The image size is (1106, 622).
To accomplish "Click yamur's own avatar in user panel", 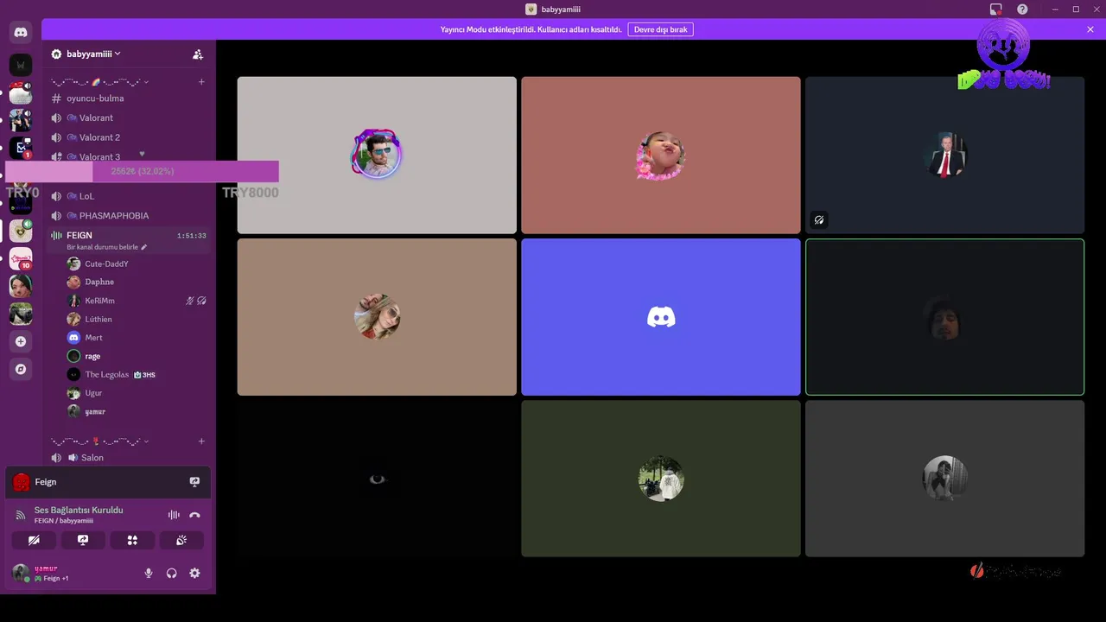I will point(21,573).
